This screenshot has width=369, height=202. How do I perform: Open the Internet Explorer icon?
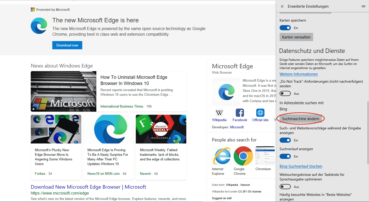pyautogui.click(x=221, y=156)
